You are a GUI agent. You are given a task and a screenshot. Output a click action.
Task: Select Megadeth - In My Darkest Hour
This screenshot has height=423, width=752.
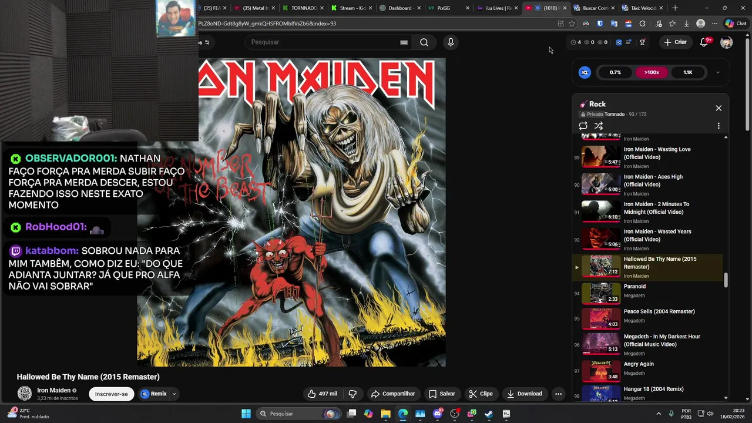[647, 344]
